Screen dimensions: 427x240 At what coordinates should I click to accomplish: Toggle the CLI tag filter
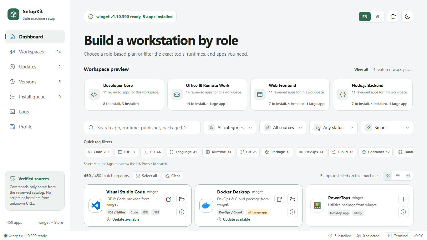[x=152, y=152]
